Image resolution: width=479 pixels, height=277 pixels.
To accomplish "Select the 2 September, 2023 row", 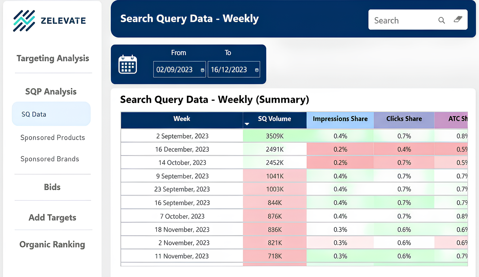I will [182, 136].
